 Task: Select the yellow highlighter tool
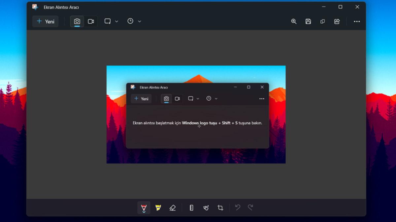click(158, 208)
